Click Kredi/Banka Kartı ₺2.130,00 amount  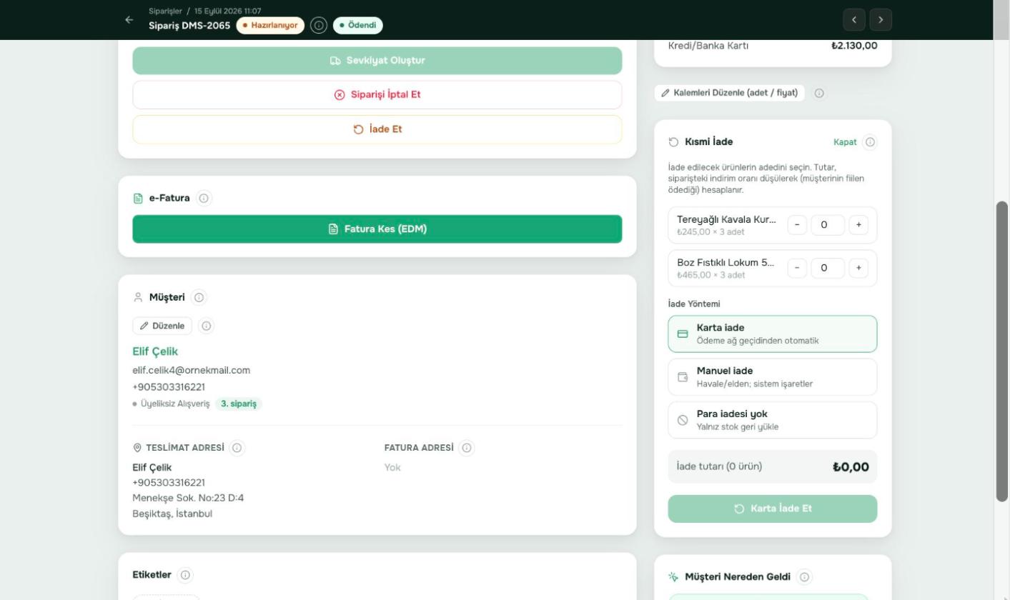click(x=854, y=46)
